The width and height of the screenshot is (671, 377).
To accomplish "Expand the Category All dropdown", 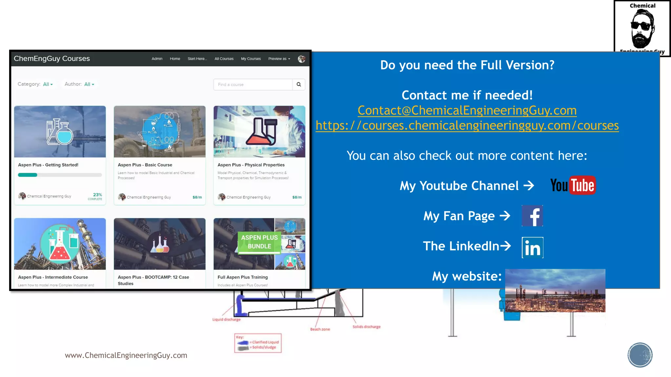I will tap(48, 84).
